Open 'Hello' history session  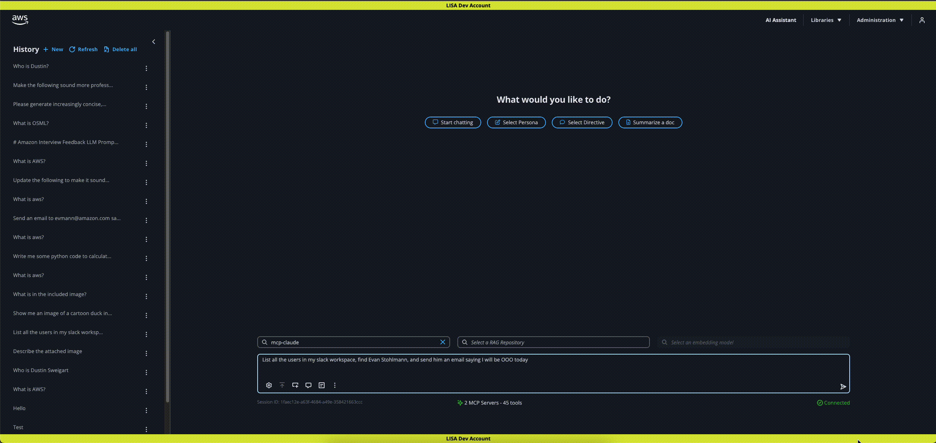point(19,408)
